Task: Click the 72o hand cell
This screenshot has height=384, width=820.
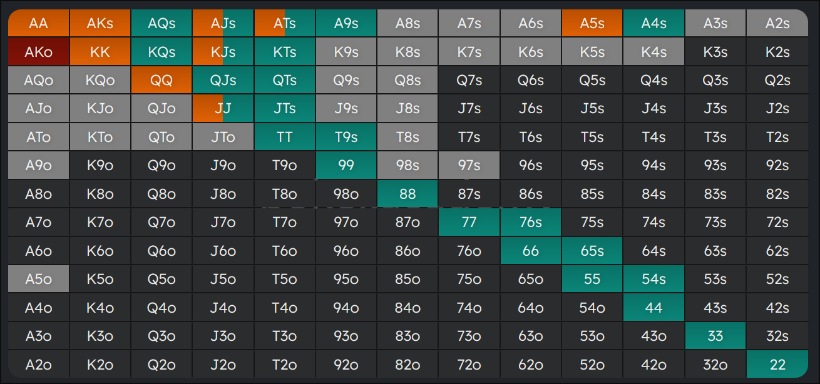Action: coord(469,365)
